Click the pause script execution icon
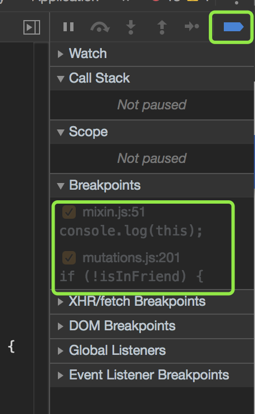This screenshot has height=414, width=255. [x=68, y=27]
